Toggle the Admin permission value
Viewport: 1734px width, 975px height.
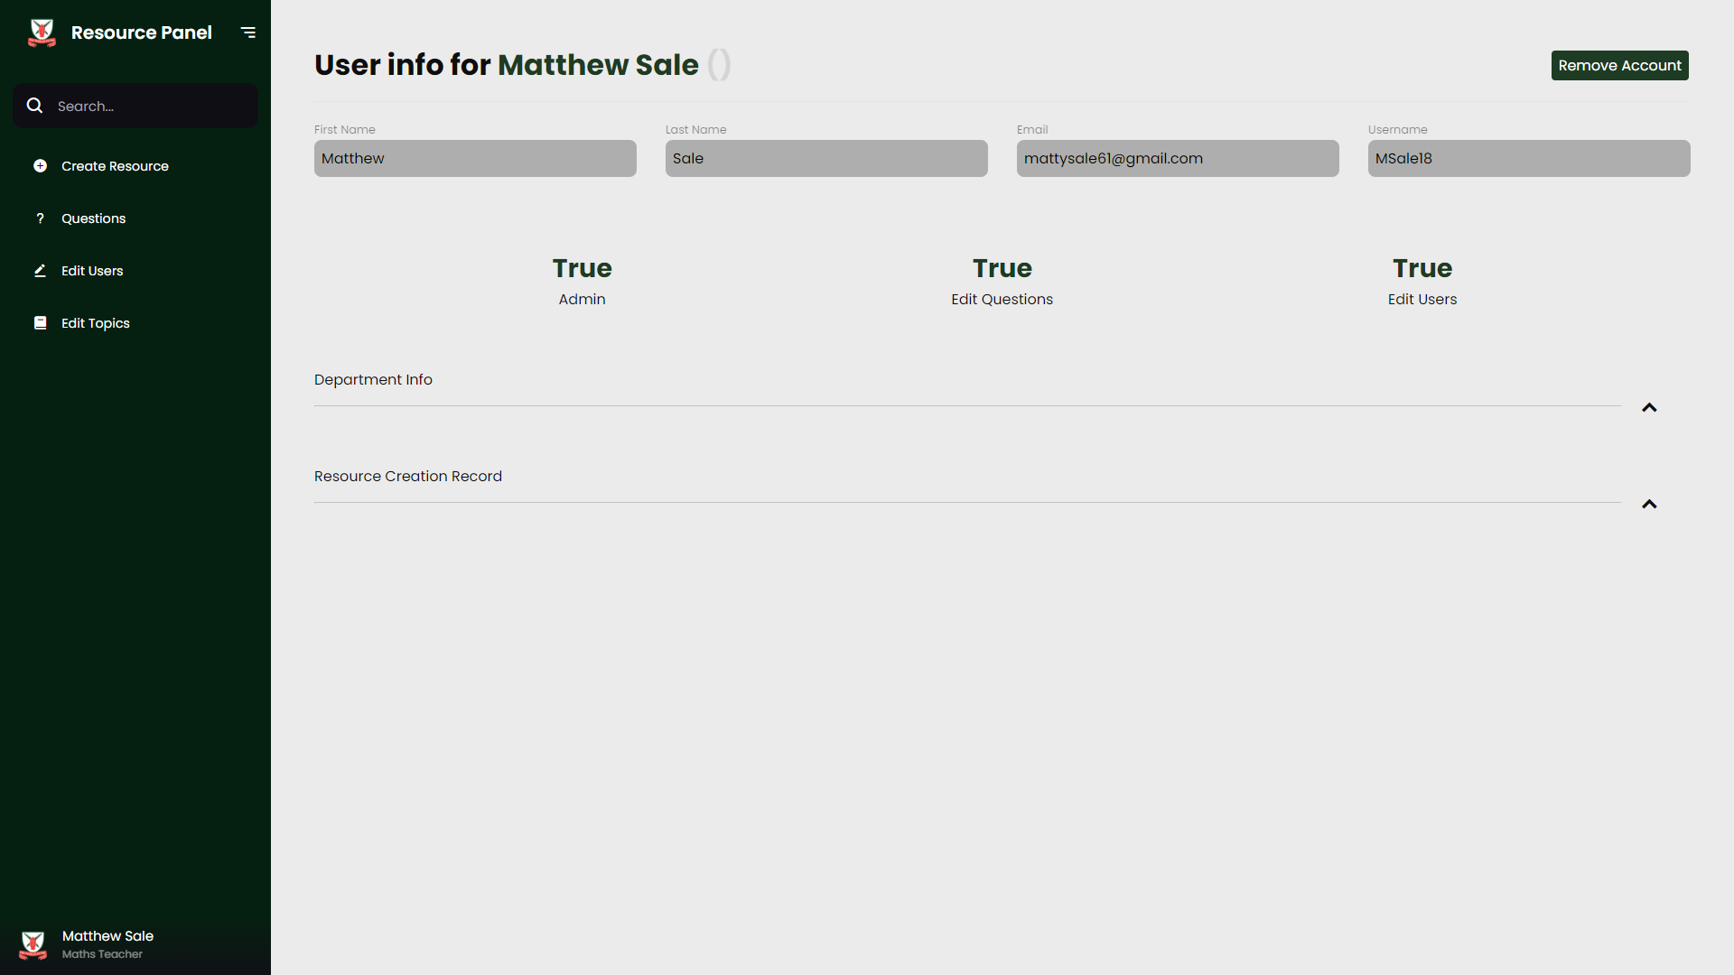[x=582, y=268]
